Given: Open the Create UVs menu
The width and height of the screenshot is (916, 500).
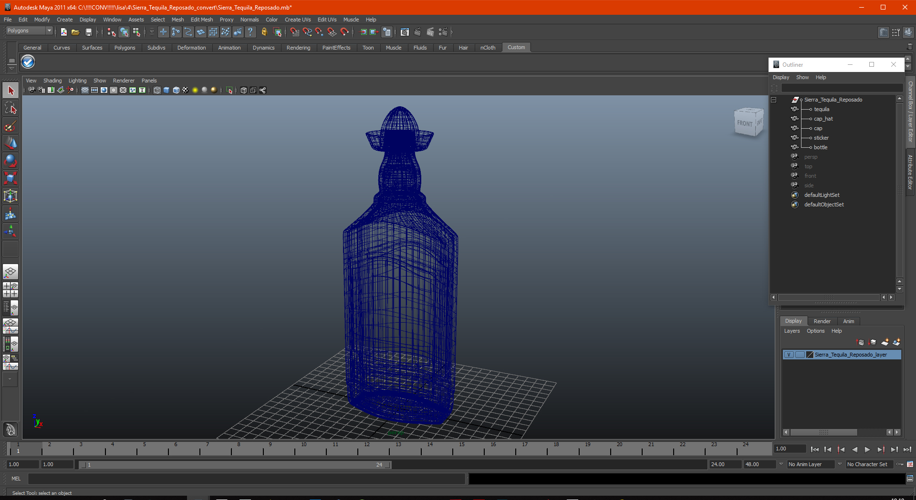Looking at the screenshot, I should click(298, 20).
